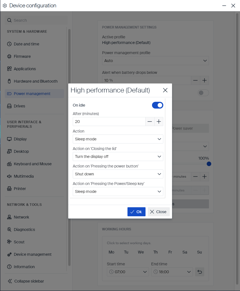
Task: Click the reset arrow next to End time
Action: 200,272
